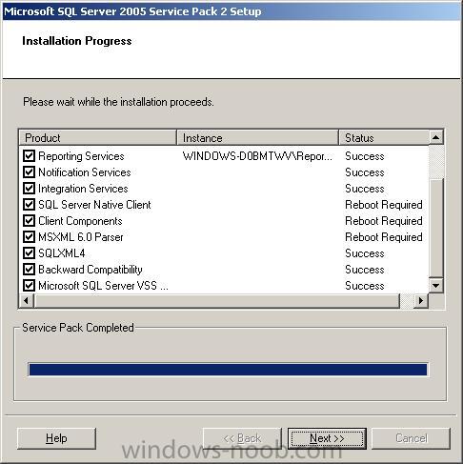Click the scroll down arrow in product list

(436, 286)
